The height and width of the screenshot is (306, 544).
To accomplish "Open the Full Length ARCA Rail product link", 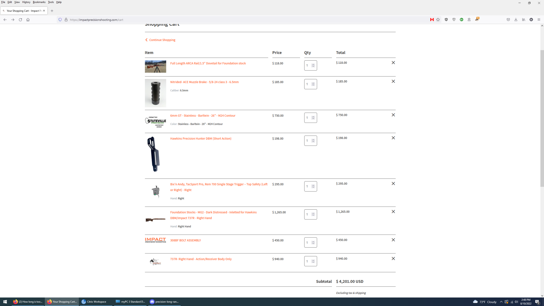I will (x=208, y=63).
